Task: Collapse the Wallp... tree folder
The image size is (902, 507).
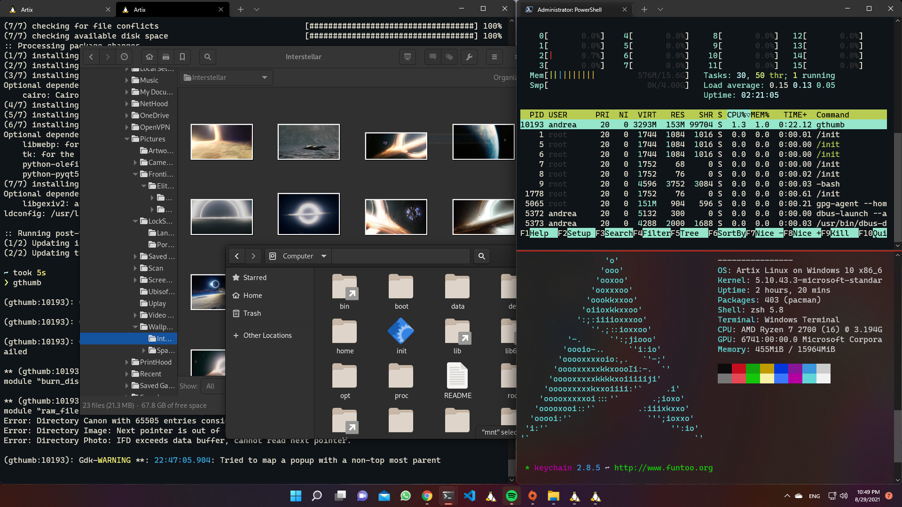Action: pyautogui.click(x=135, y=327)
